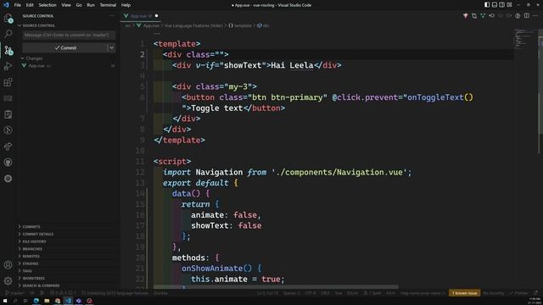Toggle the secondary side bar layout icon
The width and height of the screenshot is (543, 305).
tap(501, 5)
